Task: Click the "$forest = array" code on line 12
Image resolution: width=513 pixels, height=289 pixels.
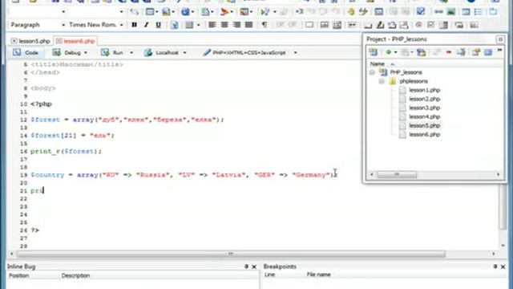Action: [x=63, y=120]
